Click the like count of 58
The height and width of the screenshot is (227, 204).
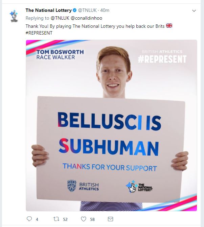pos(92,220)
